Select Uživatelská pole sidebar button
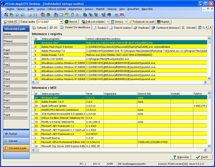Image resolution: width=215 pixels, height=167 pixels. 16,148
